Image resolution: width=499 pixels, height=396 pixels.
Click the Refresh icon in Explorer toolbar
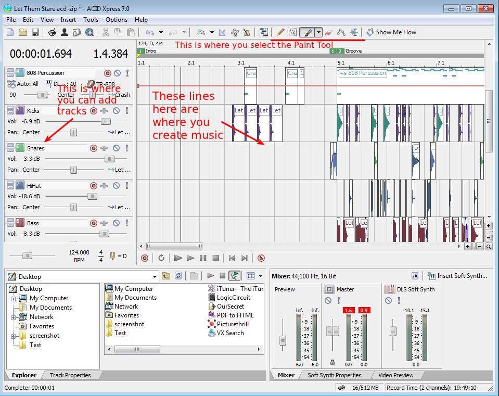178,276
